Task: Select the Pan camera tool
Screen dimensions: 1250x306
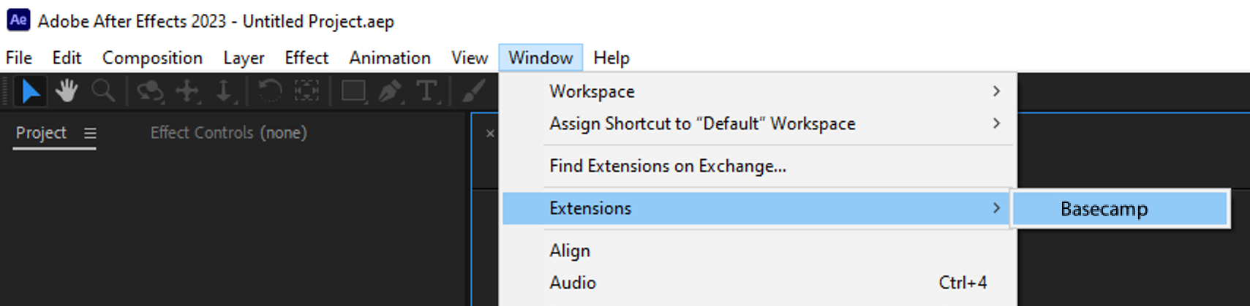Action: (187, 91)
